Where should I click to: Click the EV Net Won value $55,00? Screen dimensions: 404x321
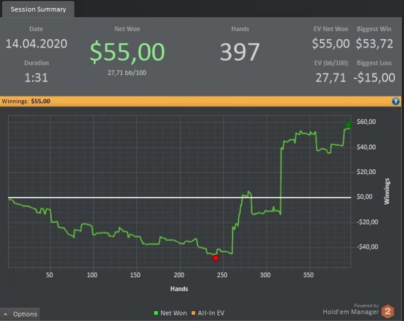(331, 43)
